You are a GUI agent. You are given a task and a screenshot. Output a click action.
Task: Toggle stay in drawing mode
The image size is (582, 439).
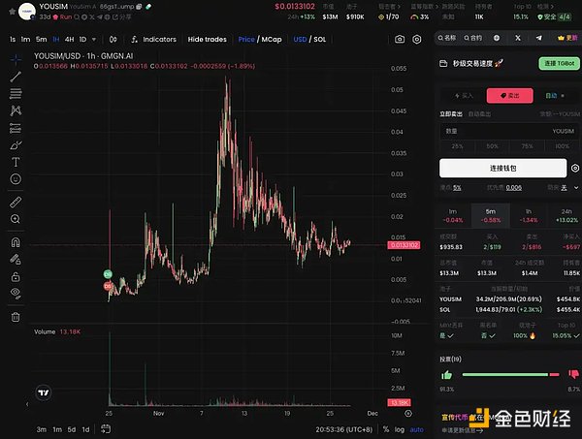click(x=16, y=259)
